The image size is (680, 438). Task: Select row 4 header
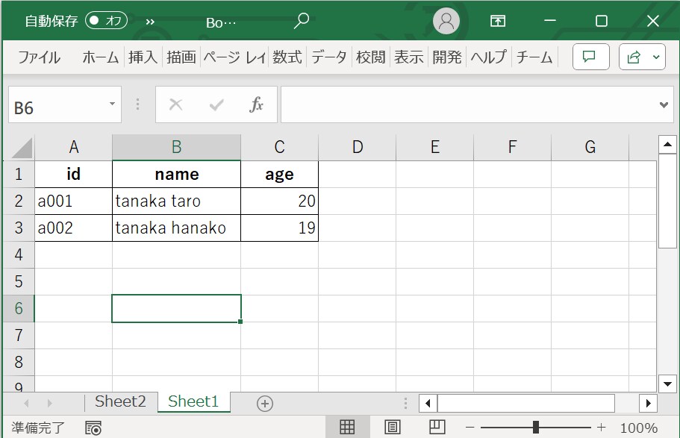coord(19,254)
